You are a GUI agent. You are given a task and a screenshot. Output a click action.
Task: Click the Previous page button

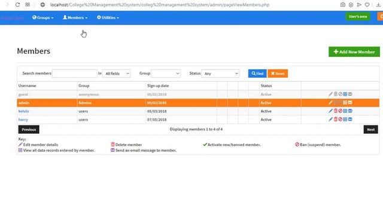click(29, 130)
